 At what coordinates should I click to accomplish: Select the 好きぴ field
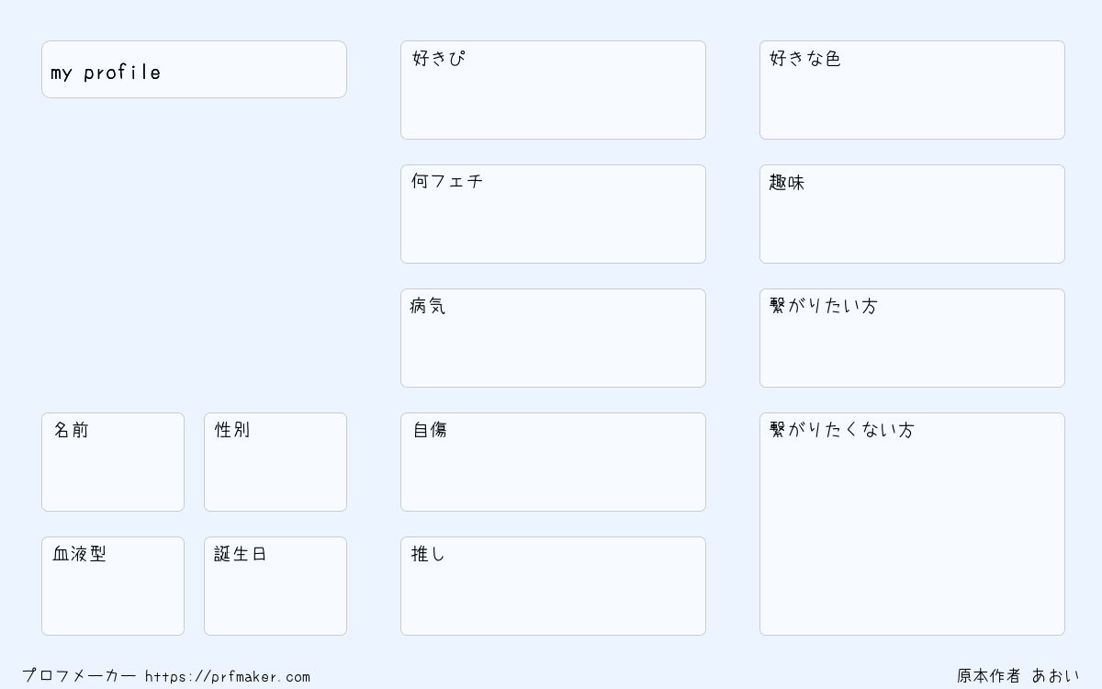[553, 90]
